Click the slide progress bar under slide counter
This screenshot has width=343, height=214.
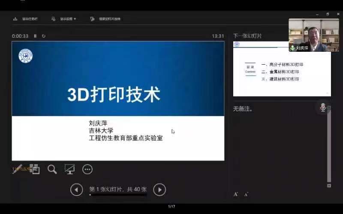pos(118,195)
